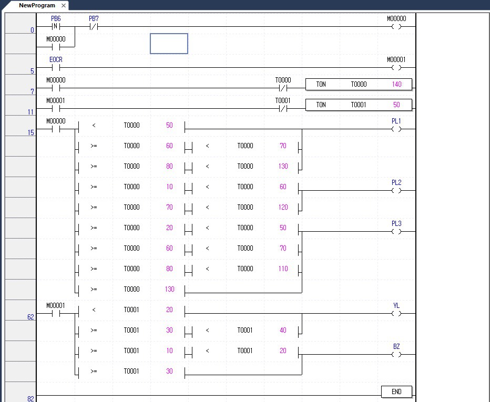Select the END instruction block
Screen dimensions: 490x402
(396, 391)
